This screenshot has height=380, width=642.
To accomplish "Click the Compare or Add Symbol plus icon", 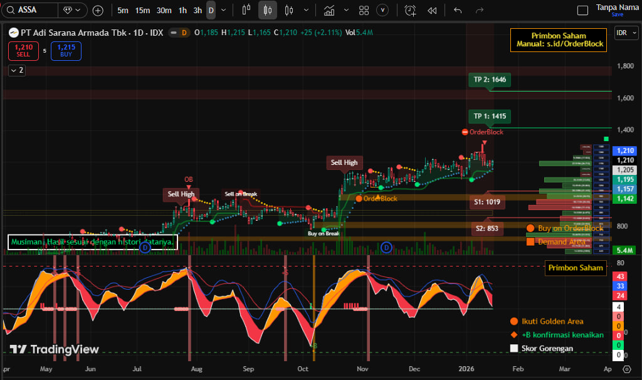I will pyautogui.click(x=98, y=10).
